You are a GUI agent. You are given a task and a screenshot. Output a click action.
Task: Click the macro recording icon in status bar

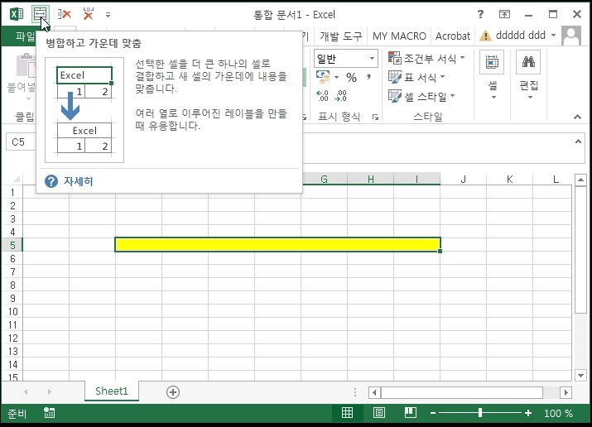[x=49, y=413]
